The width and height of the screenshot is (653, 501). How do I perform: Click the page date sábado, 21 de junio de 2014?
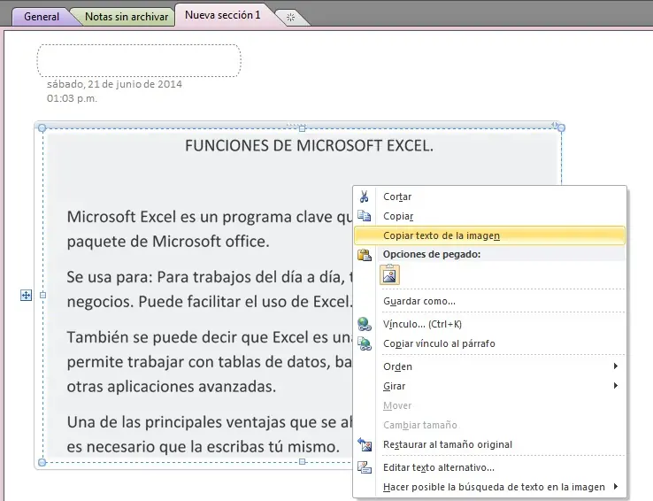point(114,84)
